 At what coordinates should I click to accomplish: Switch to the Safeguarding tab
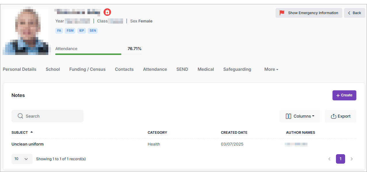tap(237, 69)
